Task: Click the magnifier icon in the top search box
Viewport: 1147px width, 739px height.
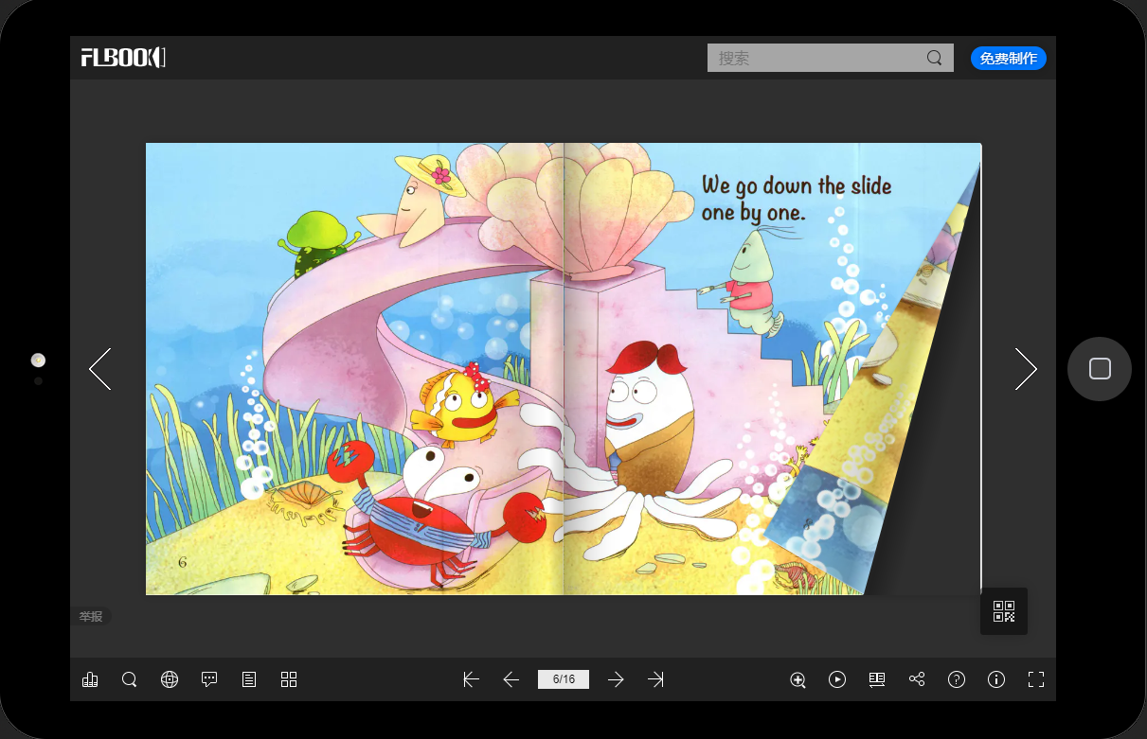Action: pos(934,58)
